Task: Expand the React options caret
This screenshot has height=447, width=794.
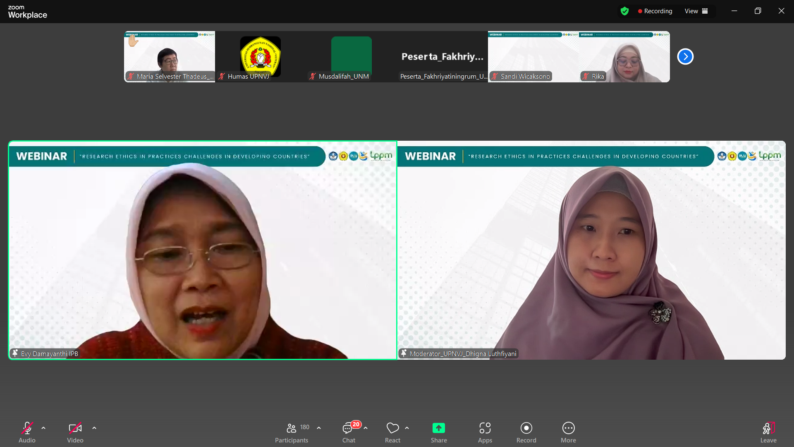Action: [407, 428]
